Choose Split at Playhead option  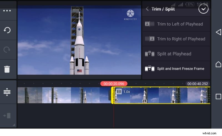[174, 54]
